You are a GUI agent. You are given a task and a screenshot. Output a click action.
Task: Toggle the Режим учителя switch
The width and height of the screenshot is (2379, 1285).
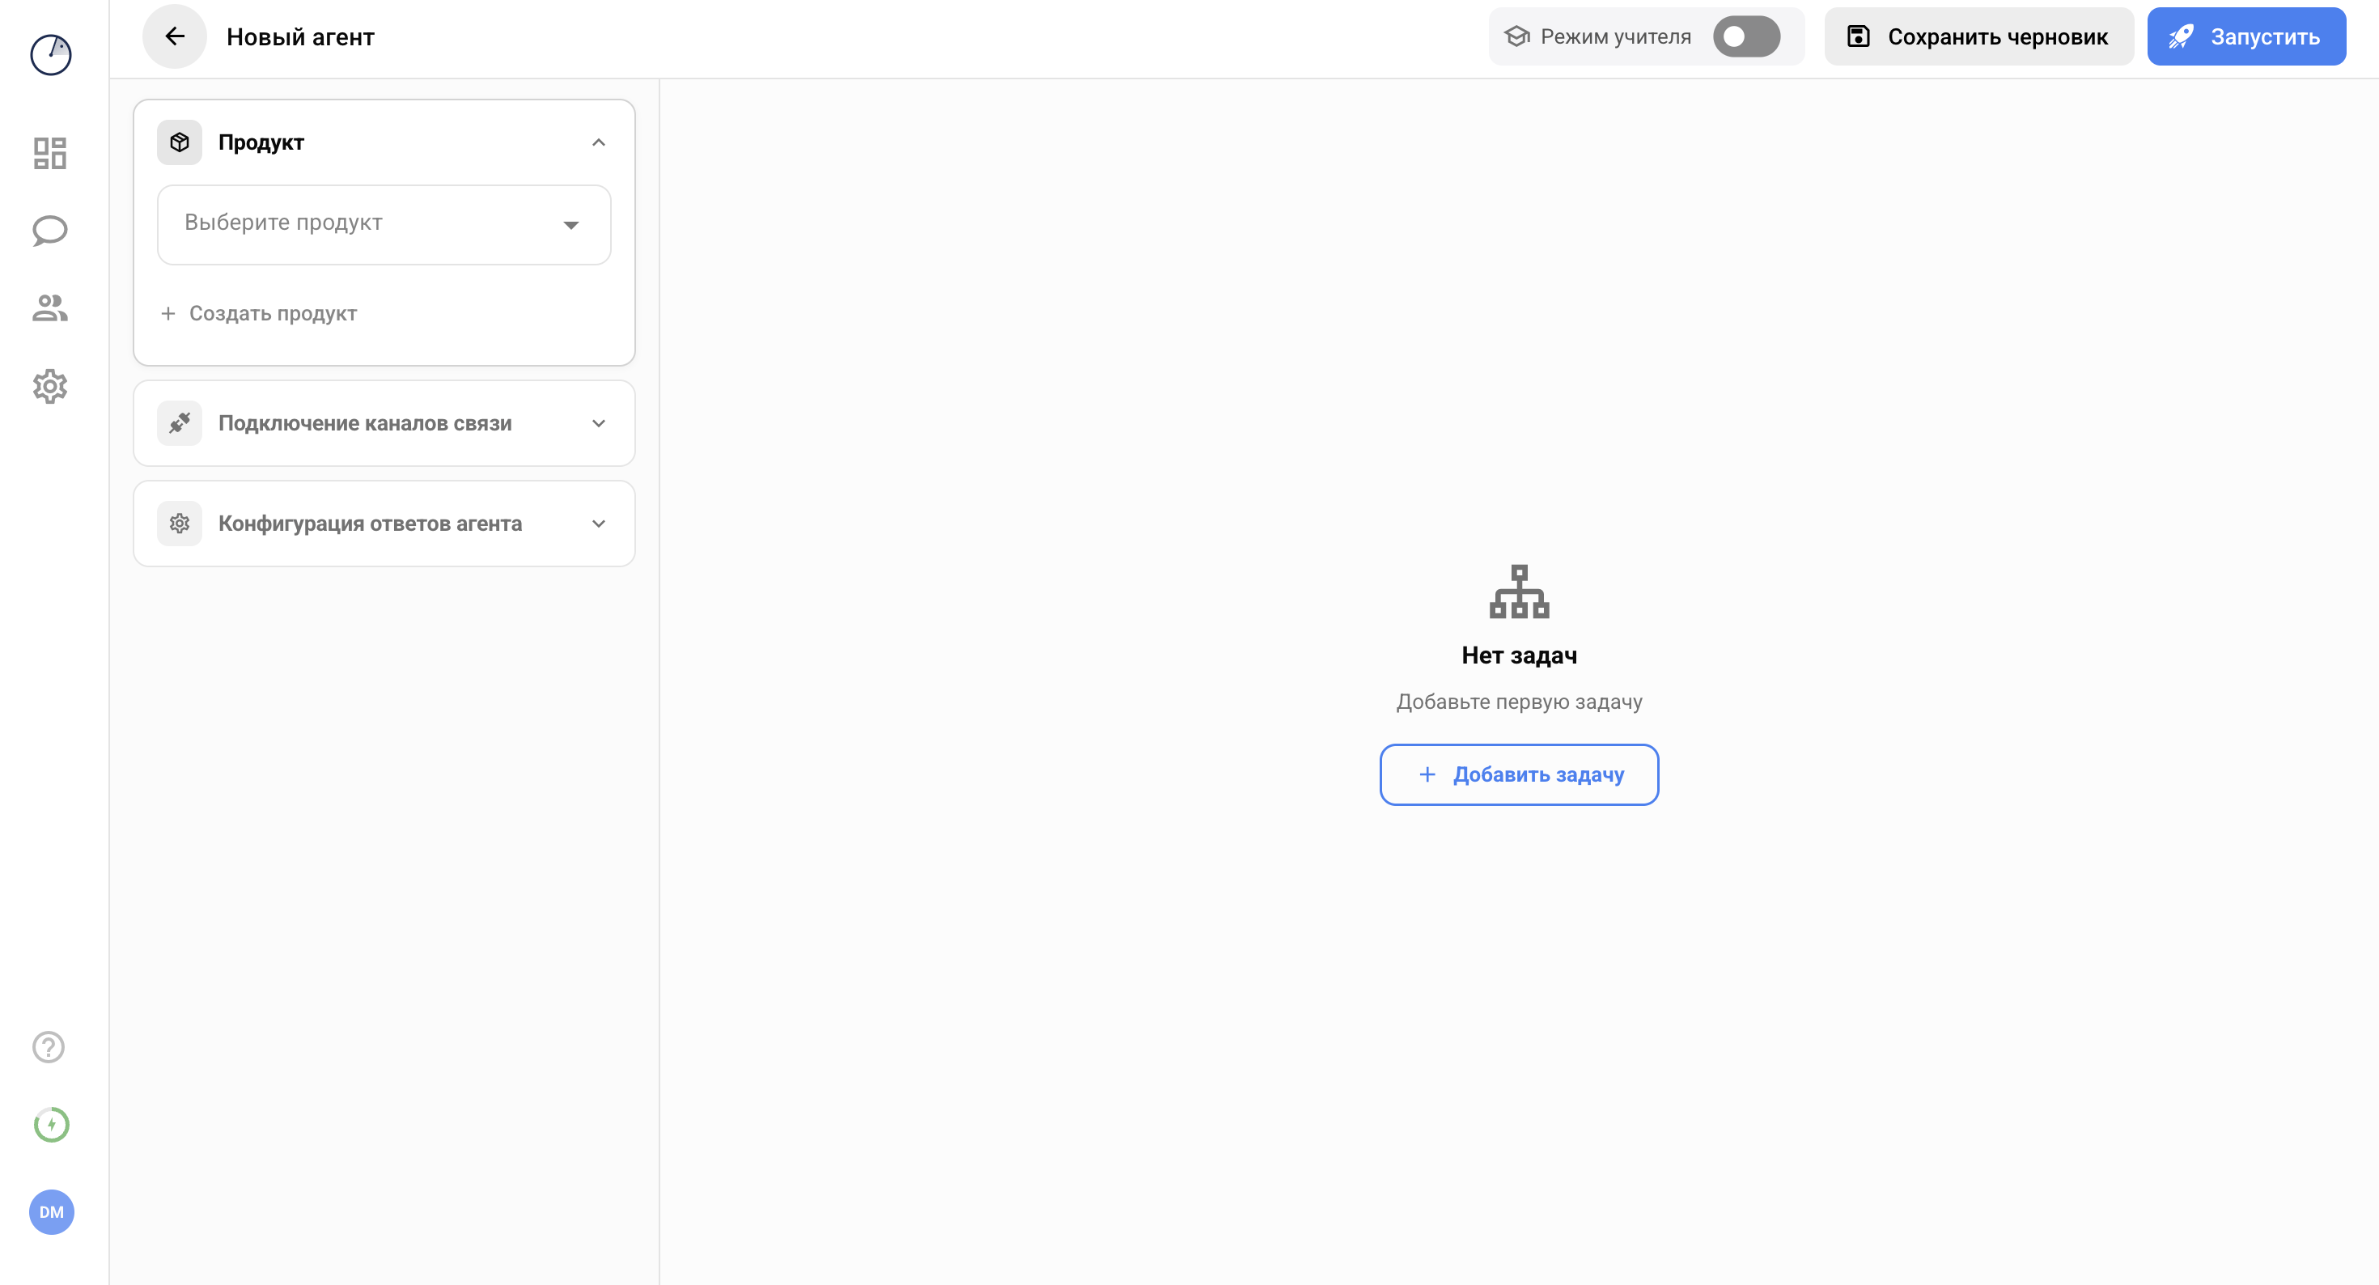[x=1745, y=36]
